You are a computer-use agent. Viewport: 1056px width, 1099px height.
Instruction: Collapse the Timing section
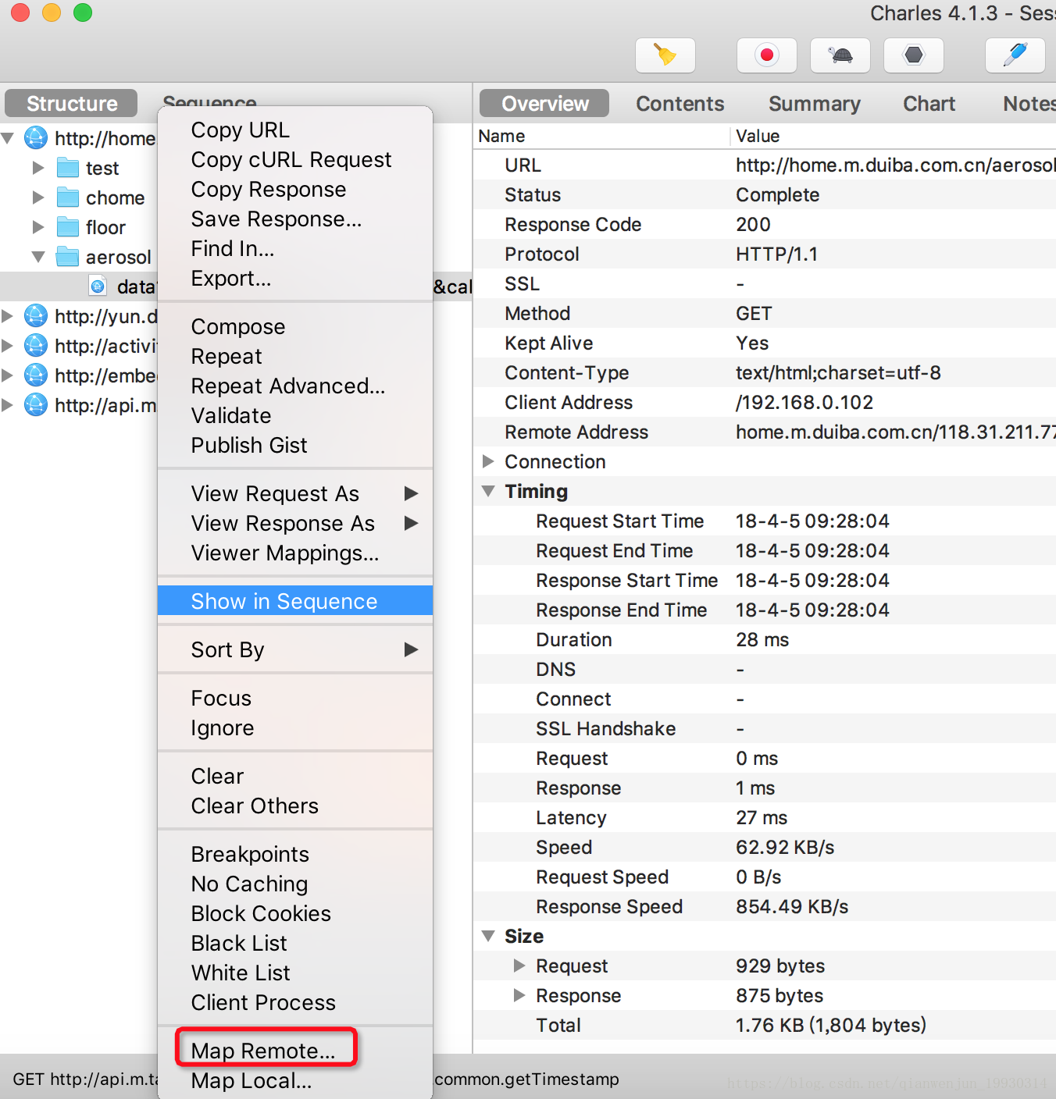pyautogui.click(x=488, y=491)
